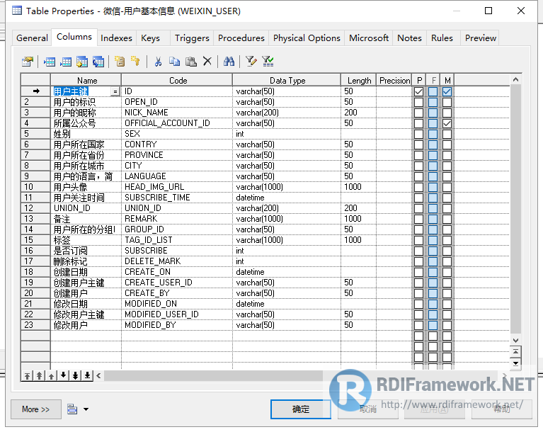Click the move page-up double arrow icon
543x432 pixels.
click(40, 375)
